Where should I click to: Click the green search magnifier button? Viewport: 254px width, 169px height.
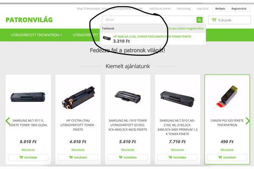point(199,20)
